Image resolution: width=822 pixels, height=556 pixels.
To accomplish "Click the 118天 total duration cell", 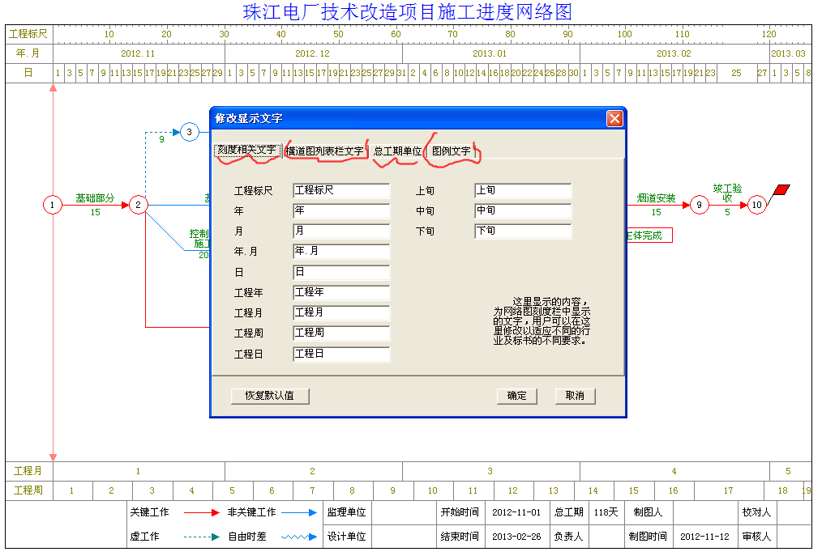I will pos(606,512).
